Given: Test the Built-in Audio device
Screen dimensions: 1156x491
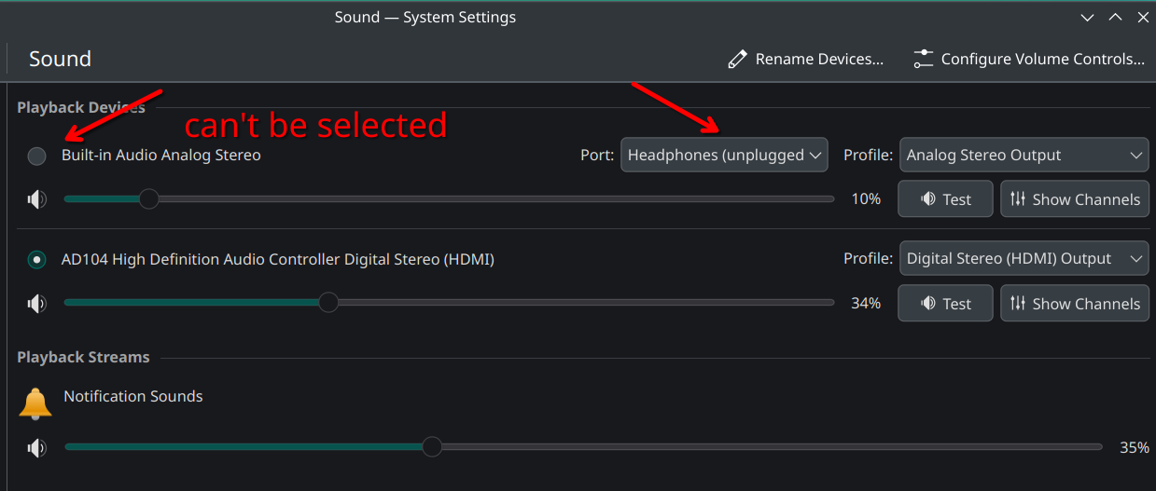Looking at the screenshot, I should [945, 199].
